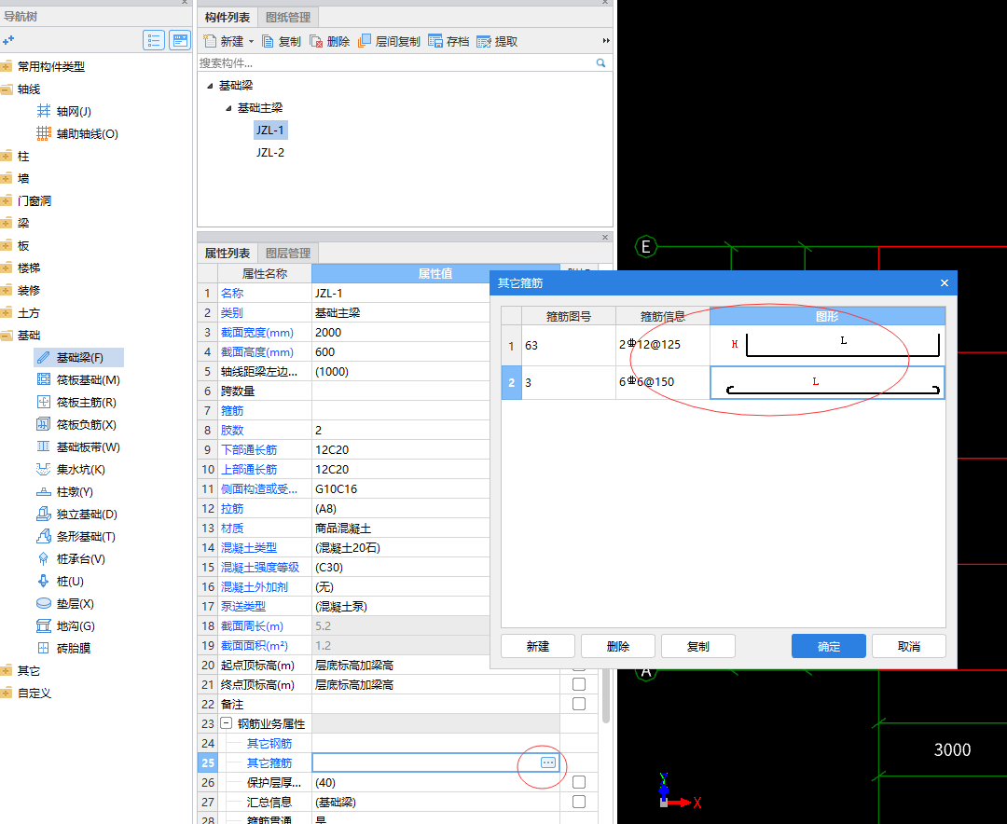
Task: Toggle checkbox in 终点顶标高 row
Action: 579,684
